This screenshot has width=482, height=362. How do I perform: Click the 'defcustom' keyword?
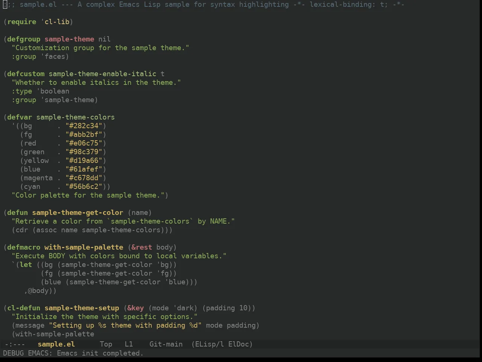tap(26, 74)
